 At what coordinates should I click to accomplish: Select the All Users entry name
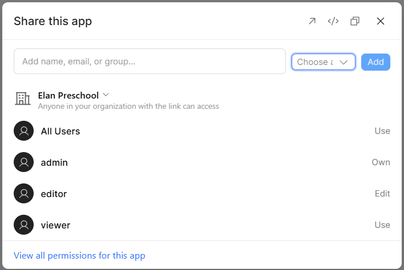[x=60, y=131]
